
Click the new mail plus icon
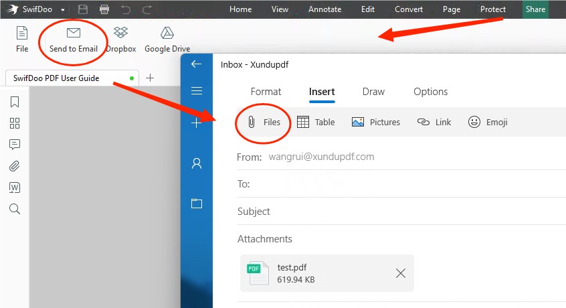click(x=197, y=123)
